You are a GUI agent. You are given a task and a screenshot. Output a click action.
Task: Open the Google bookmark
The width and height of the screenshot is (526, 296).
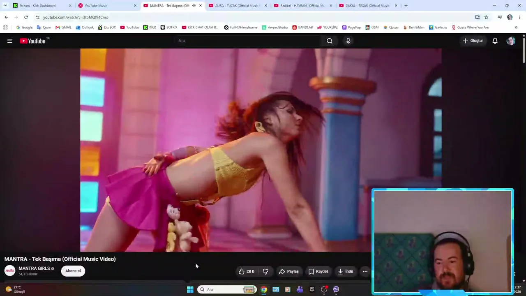tap(24, 28)
